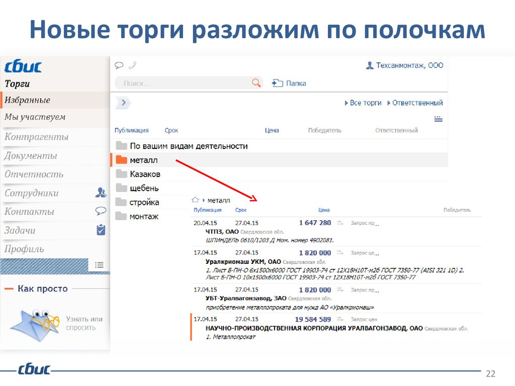Sort the list by Цена column header
Viewport: 515px width, 386px height.
click(x=272, y=130)
